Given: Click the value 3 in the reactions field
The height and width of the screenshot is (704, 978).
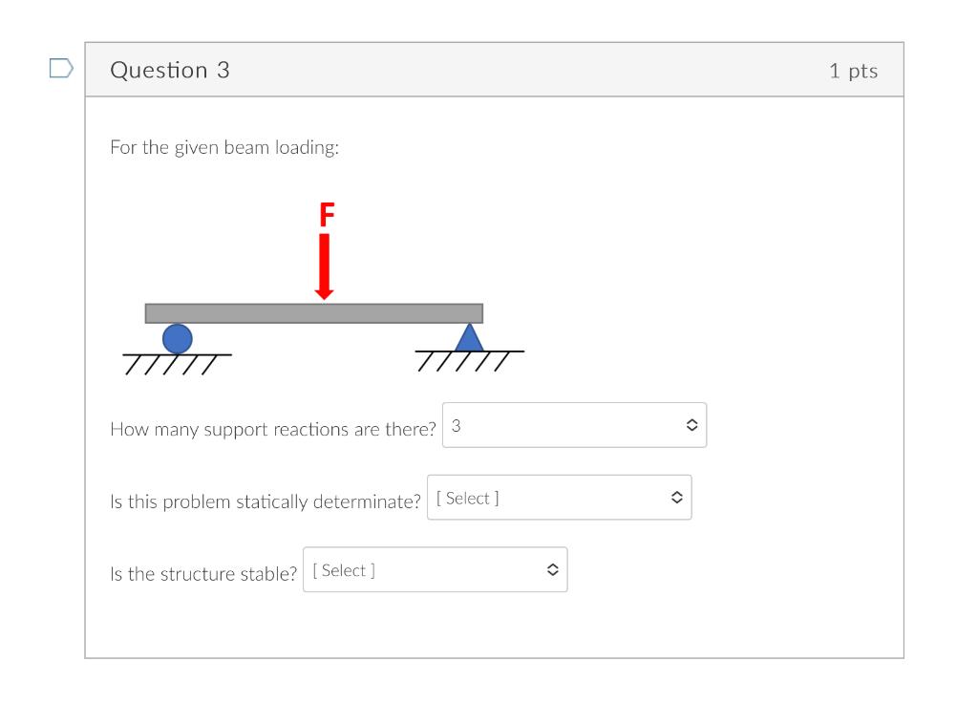Looking at the screenshot, I should point(456,424).
